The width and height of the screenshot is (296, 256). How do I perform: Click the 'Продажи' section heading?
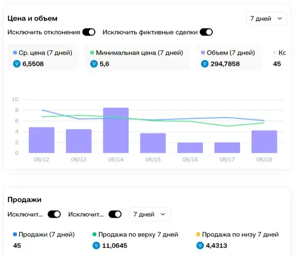click(x=24, y=199)
